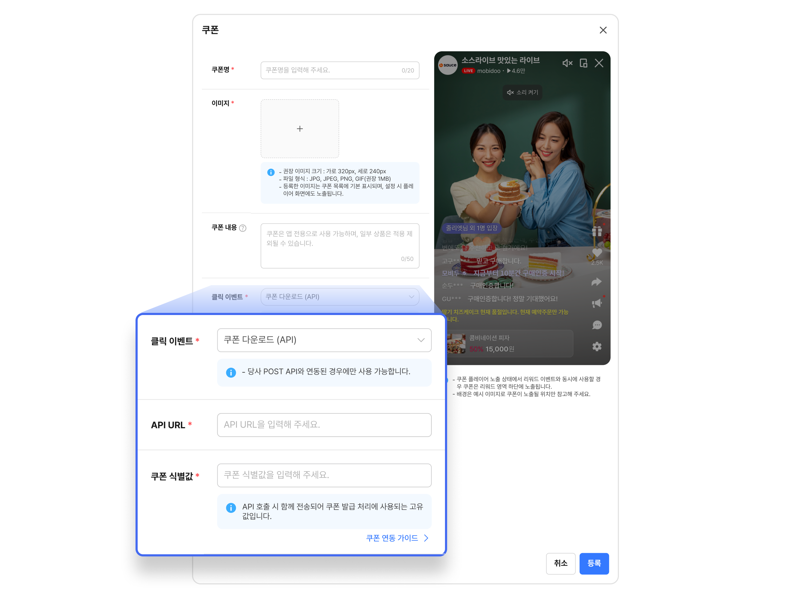The height and width of the screenshot is (598, 811).
Task: Click the 소리 켜기 button
Action: (522, 92)
